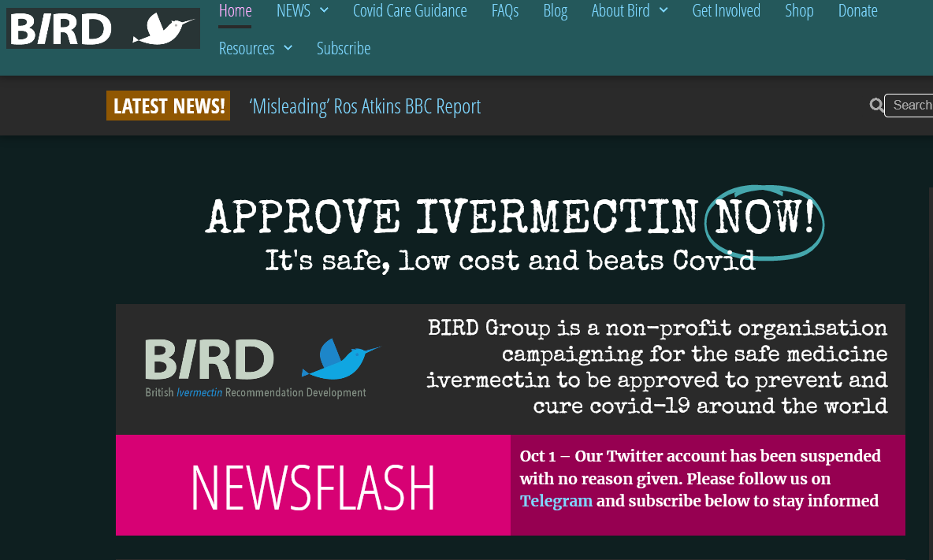The image size is (933, 560).
Task: Focus the Search input field
Action: tap(909, 106)
